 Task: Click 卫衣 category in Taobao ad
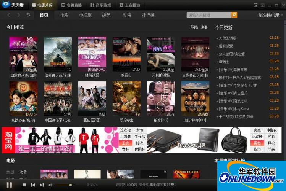[126, 143]
